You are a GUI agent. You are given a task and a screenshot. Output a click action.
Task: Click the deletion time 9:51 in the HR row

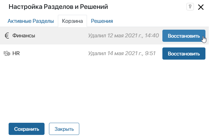coord(150,53)
